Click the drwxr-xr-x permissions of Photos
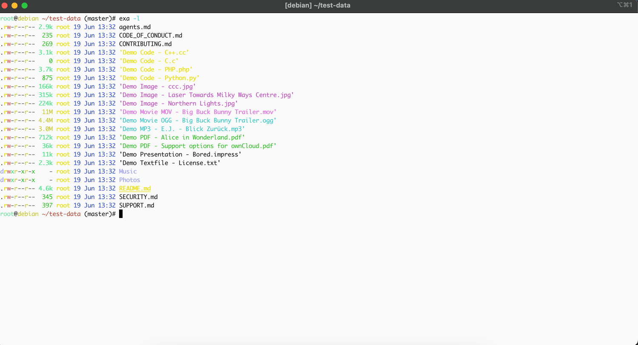Image resolution: width=638 pixels, height=345 pixels. point(17,180)
